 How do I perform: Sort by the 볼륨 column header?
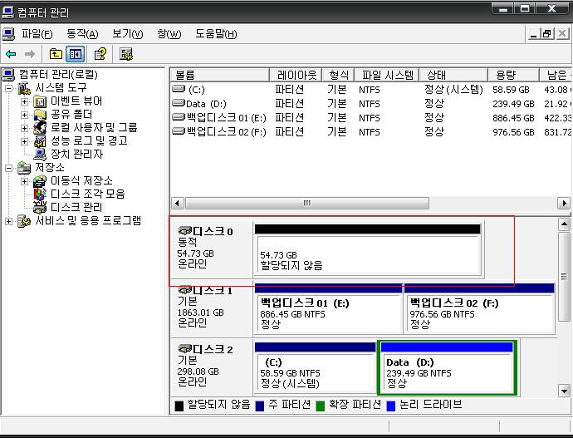coord(219,76)
